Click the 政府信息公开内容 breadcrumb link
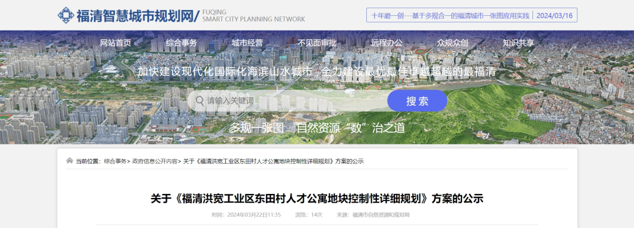Image resolution: width=634 pixels, height=228 pixels. tap(155, 161)
